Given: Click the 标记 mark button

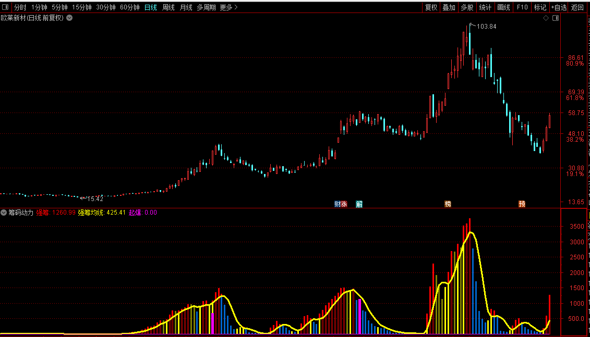Looking at the screenshot, I should pyautogui.click(x=540, y=7).
